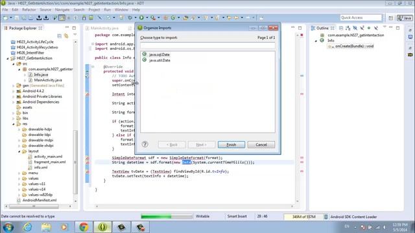This screenshot has width=415, height=233.
Task: Click the heap status 349M of 557M
Action: tap(304, 217)
